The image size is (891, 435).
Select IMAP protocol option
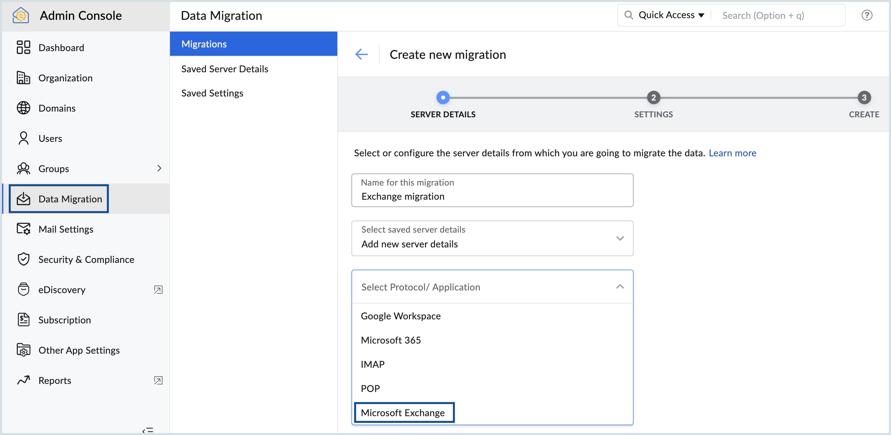click(373, 364)
